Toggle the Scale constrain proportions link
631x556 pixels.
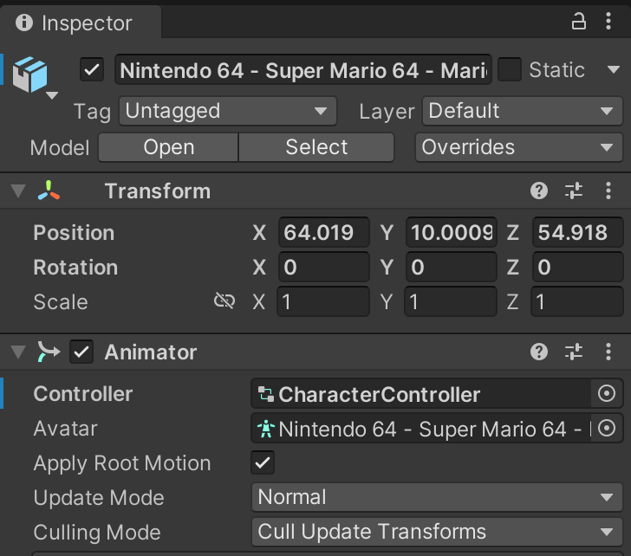pos(224,301)
